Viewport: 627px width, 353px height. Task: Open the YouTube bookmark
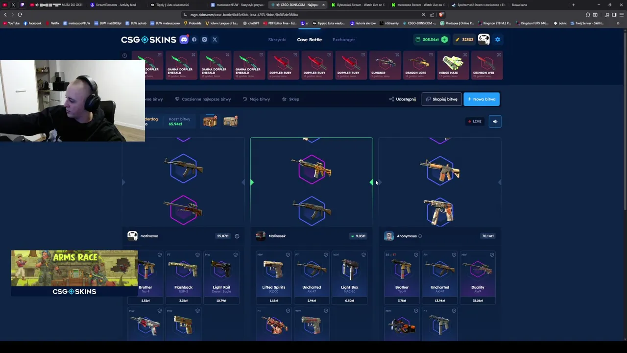(x=11, y=23)
